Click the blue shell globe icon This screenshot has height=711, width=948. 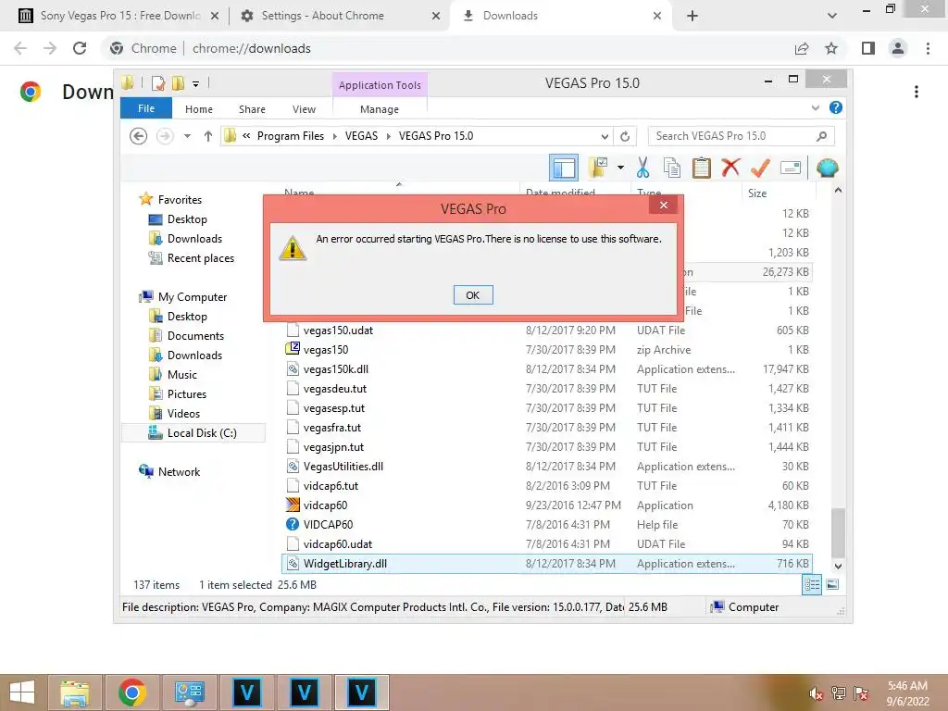(827, 168)
